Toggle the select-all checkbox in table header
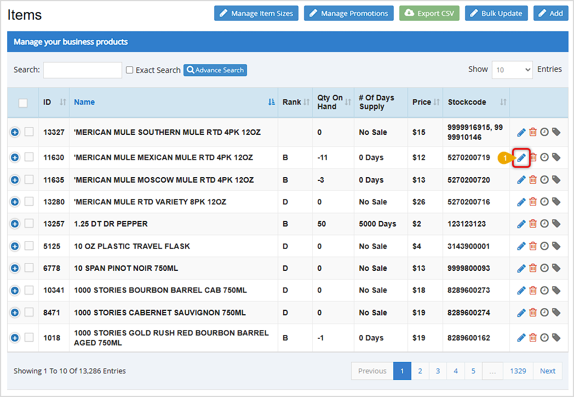This screenshot has width=574, height=397. (x=23, y=103)
